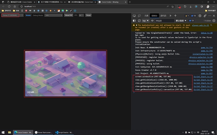Open the game.ts:714 source link

pos(207,47)
